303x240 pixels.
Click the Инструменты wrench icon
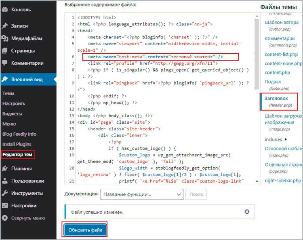(4, 193)
